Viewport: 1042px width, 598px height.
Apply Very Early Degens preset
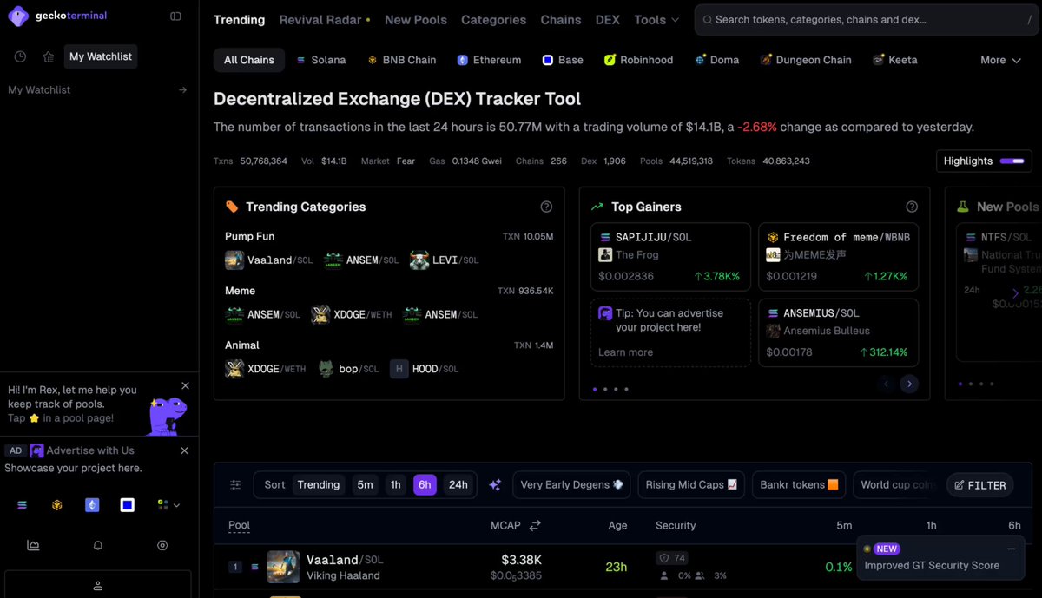click(572, 485)
